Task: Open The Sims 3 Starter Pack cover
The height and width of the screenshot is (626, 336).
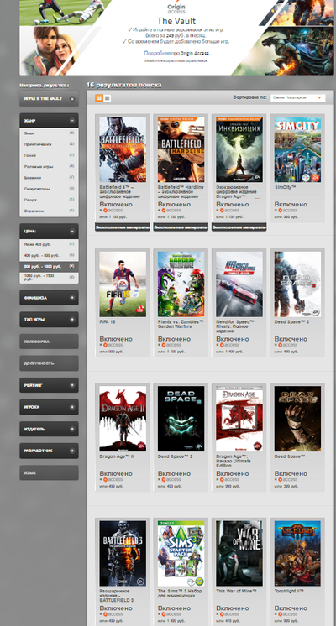Action: pos(181,553)
